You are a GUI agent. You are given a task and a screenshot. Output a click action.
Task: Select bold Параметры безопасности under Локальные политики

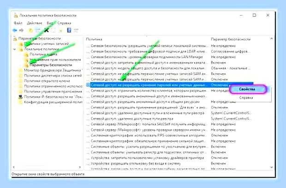(51, 65)
